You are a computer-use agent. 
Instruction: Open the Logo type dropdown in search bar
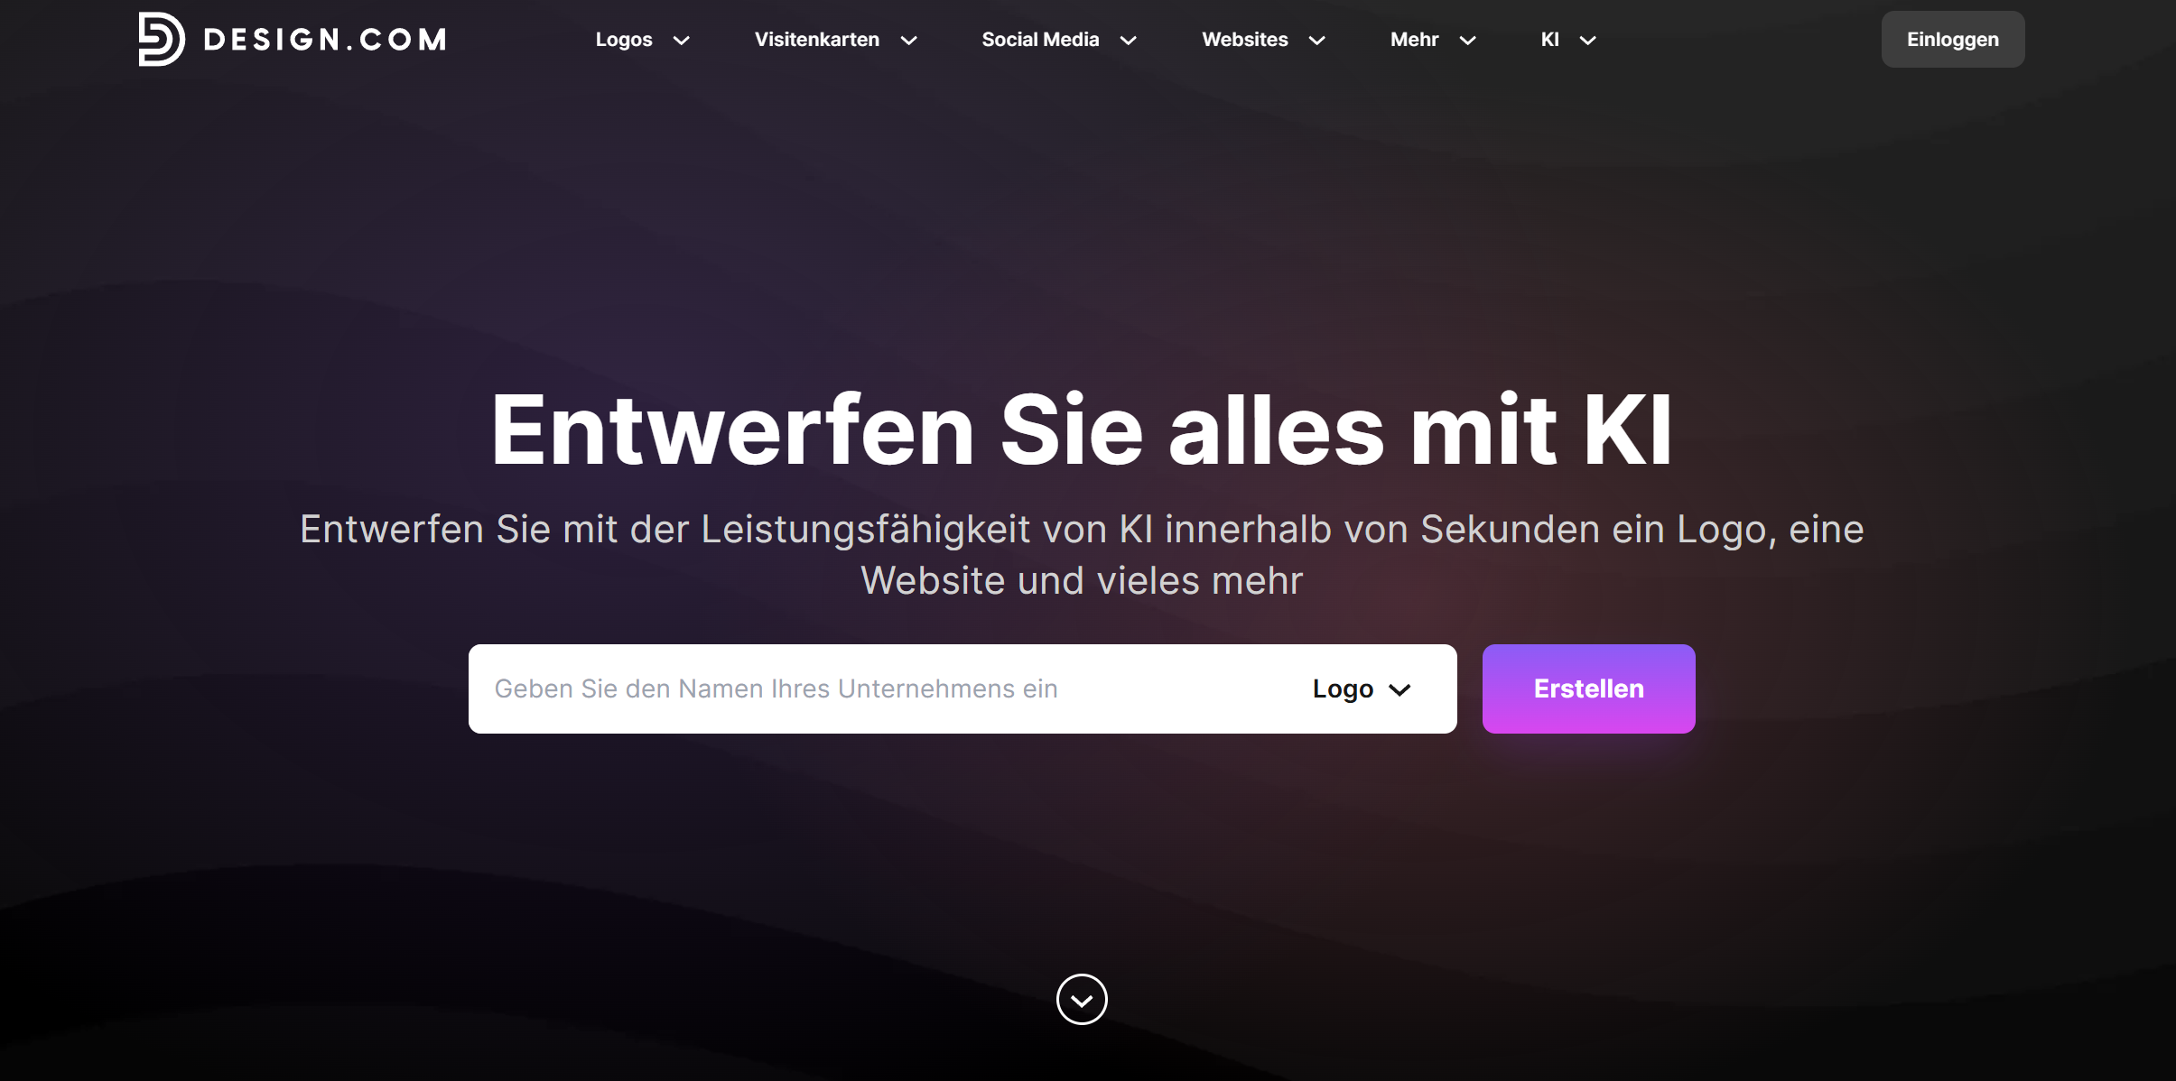[1362, 688]
